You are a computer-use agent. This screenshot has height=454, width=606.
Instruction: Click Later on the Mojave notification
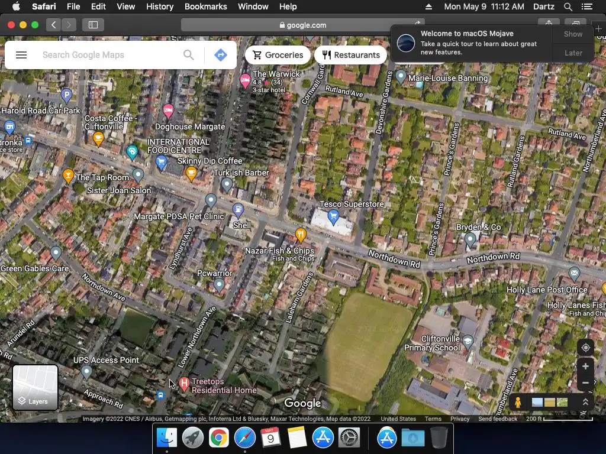click(x=573, y=53)
